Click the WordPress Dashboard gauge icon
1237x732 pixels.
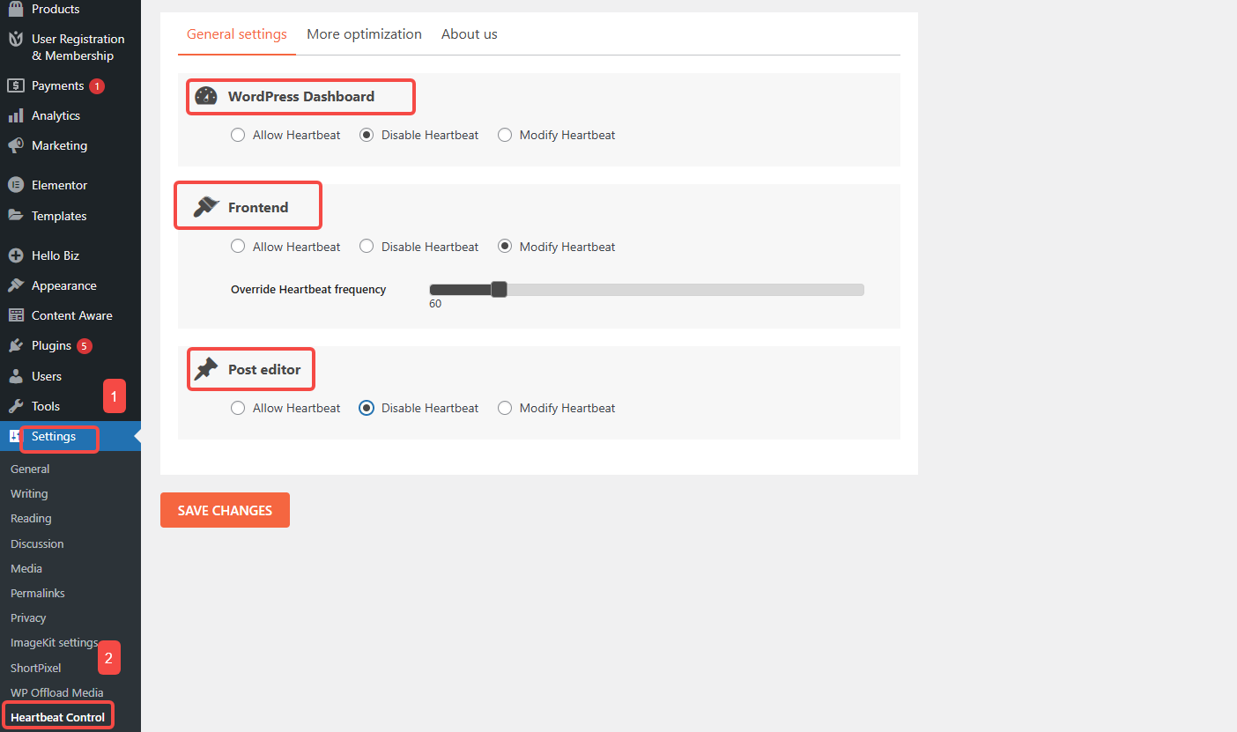[206, 96]
